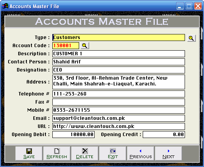This screenshot has height=167, width=204.
Task: Click the Refresh blank page button
Action: pyautogui.click(x=57, y=153)
